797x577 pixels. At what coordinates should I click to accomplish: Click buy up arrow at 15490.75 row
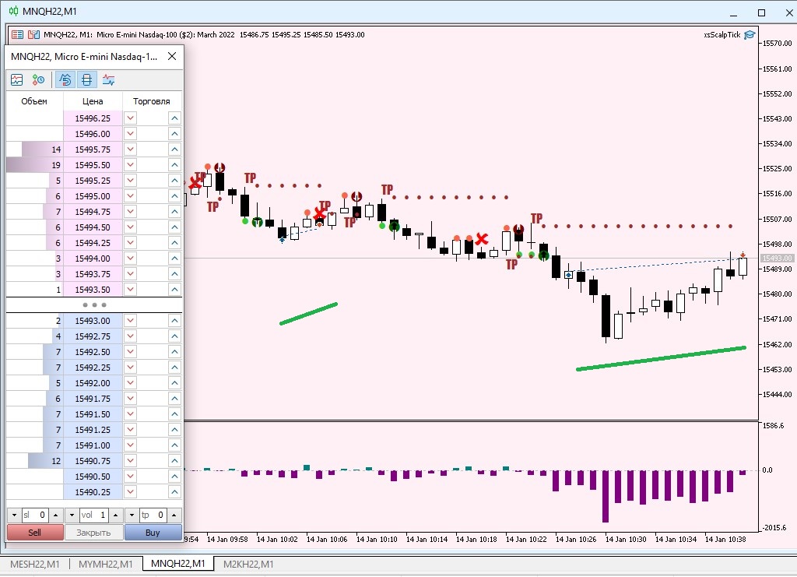174,460
